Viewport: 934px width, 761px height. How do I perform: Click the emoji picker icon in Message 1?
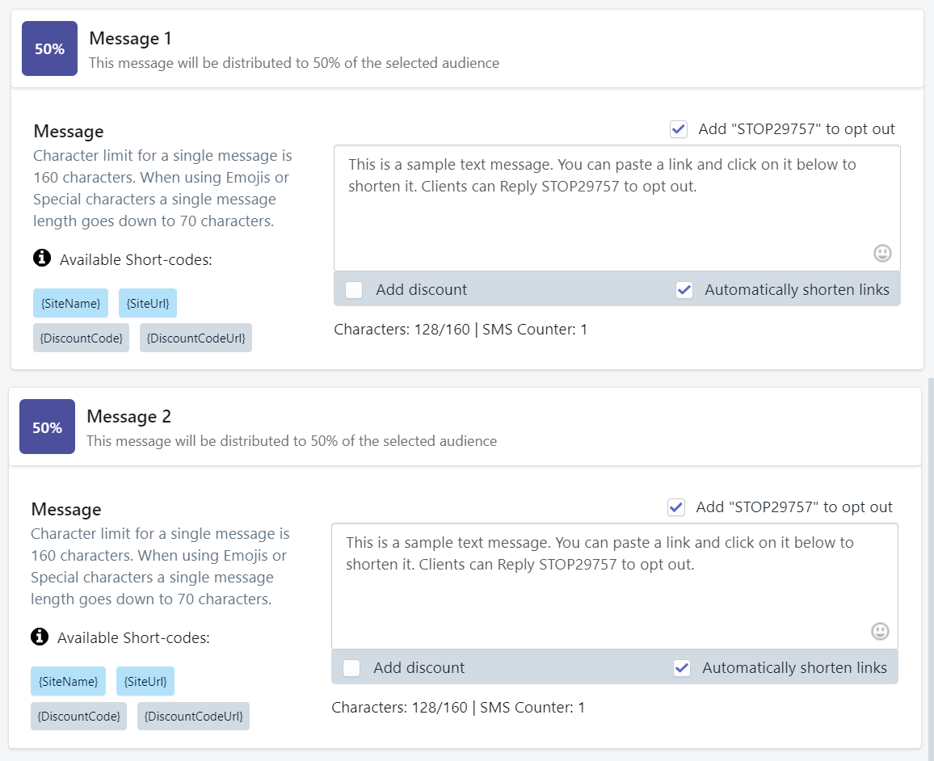pyautogui.click(x=882, y=253)
